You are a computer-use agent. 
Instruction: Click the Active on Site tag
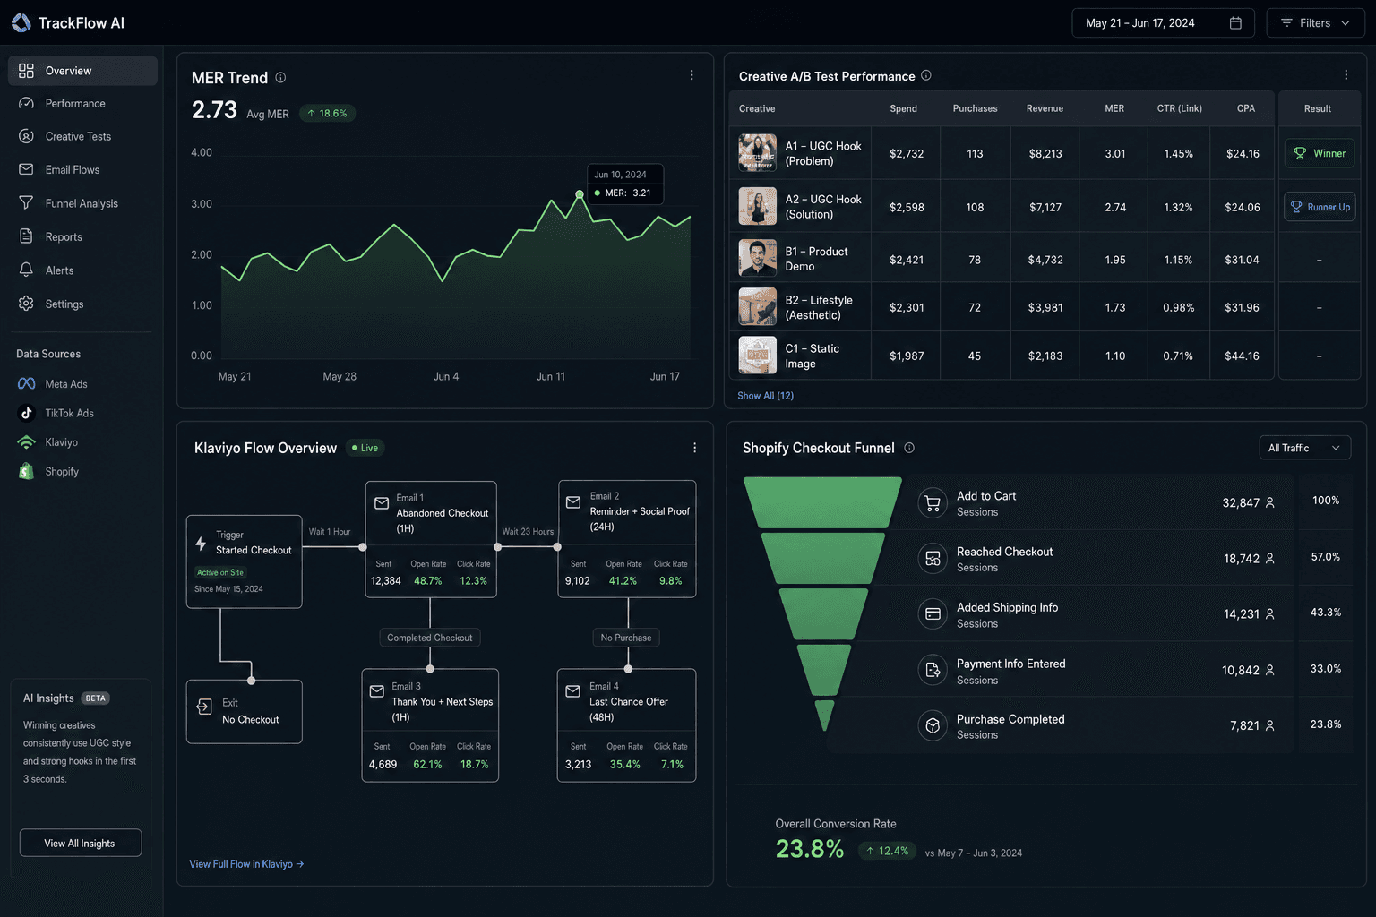[x=220, y=572]
